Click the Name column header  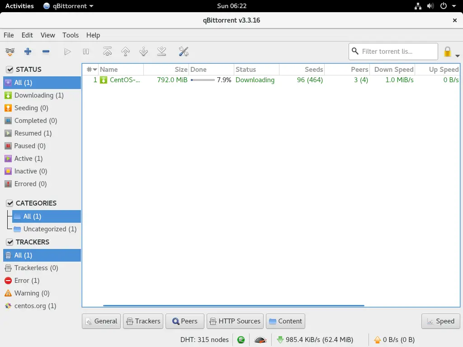tap(121, 70)
